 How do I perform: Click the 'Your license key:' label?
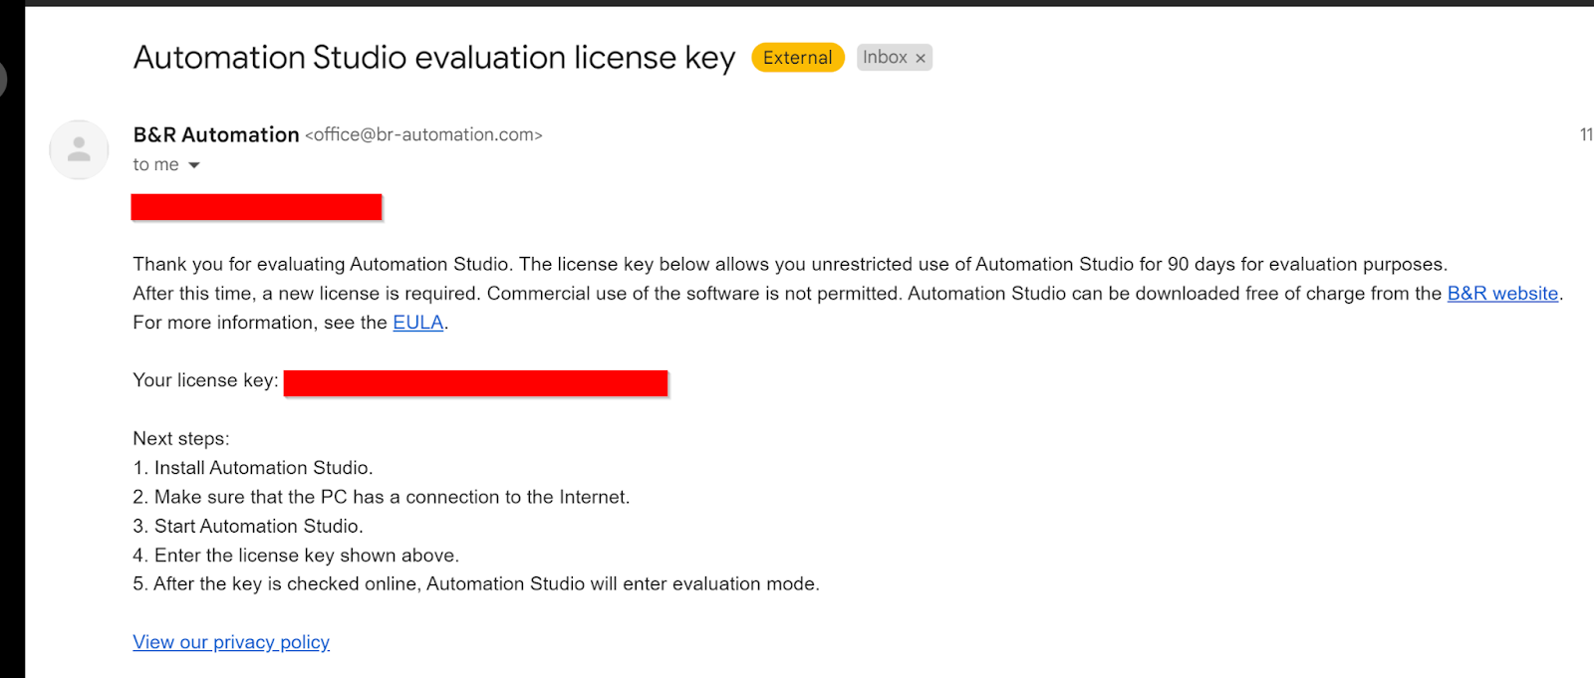[205, 380]
